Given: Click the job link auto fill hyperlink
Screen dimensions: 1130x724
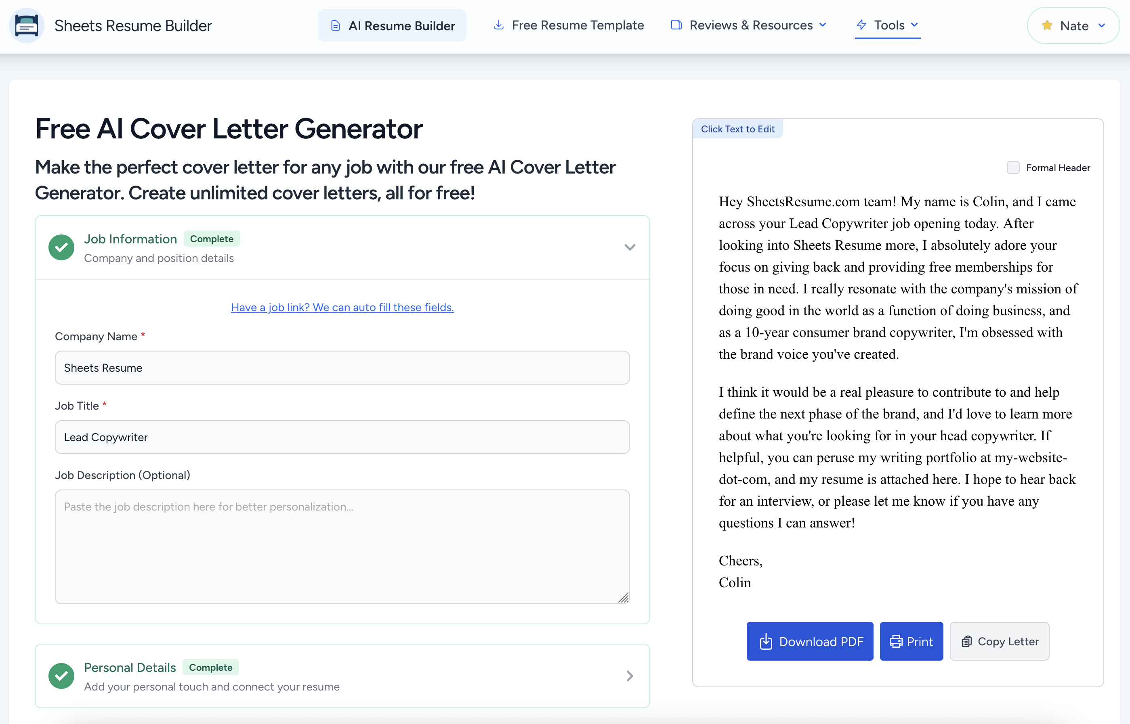Looking at the screenshot, I should [x=342, y=308].
